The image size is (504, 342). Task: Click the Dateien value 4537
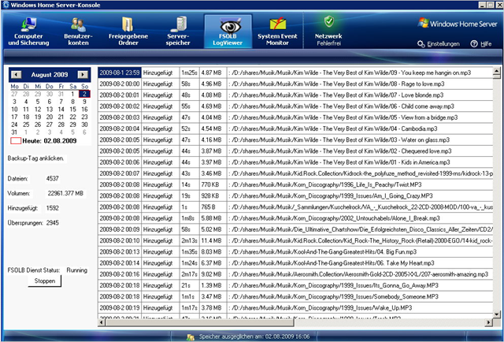tap(53, 179)
